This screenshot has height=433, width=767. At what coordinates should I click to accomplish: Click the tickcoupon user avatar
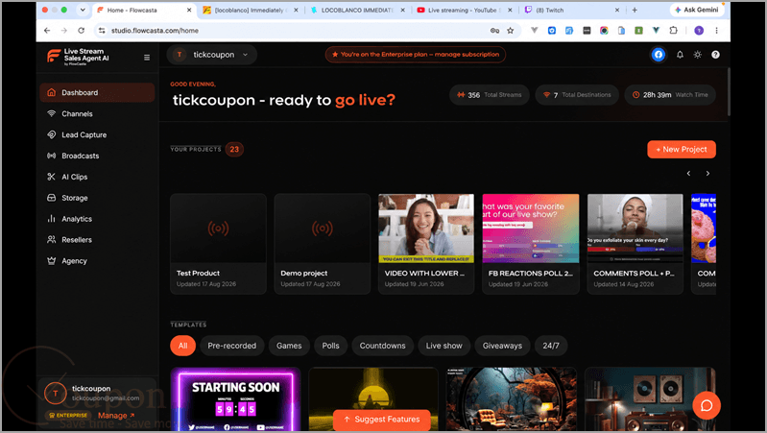(56, 393)
